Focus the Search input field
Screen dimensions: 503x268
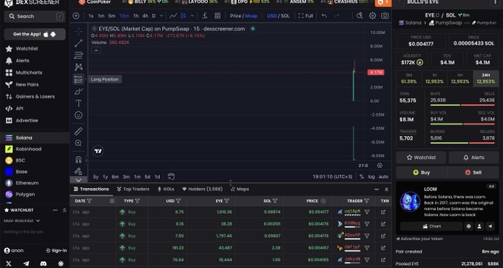tap(35, 16)
